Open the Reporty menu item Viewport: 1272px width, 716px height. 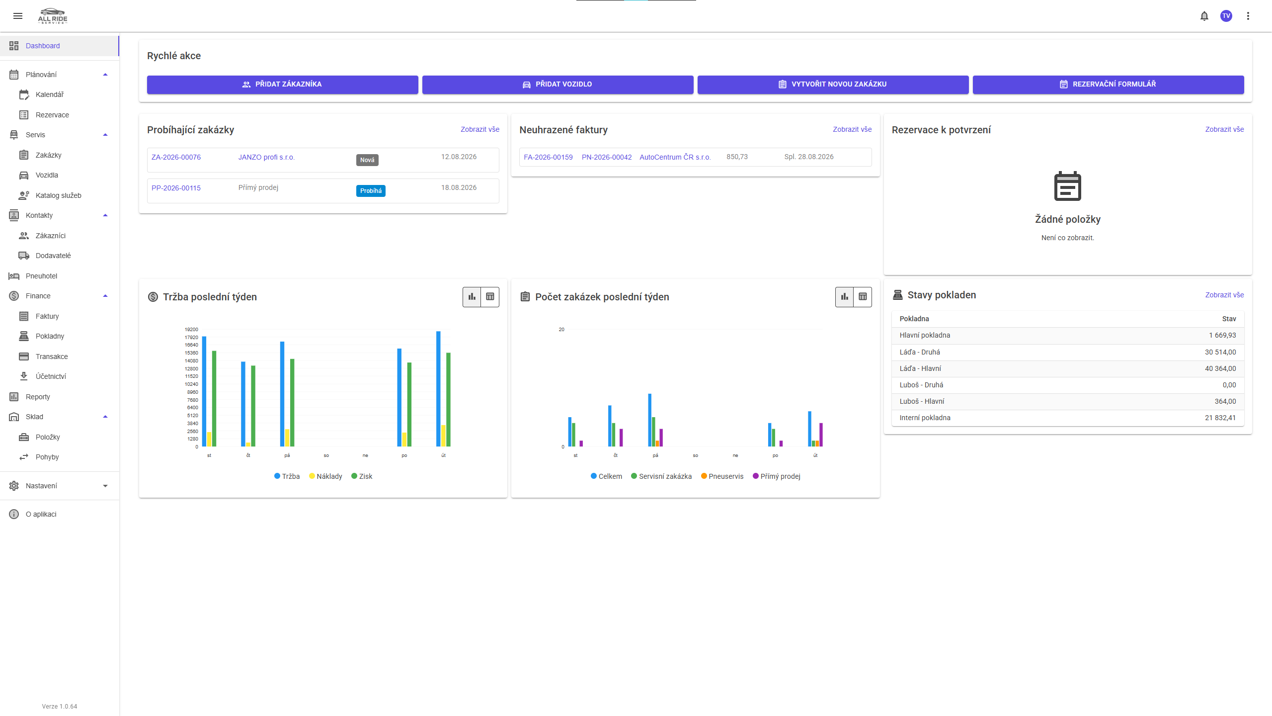[x=60, y=397]
